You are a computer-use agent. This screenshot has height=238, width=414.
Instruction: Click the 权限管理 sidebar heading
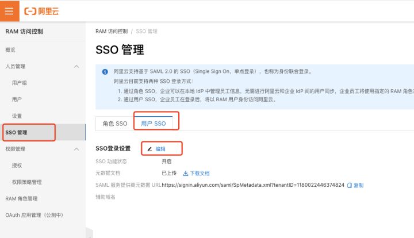click(16, 149)
